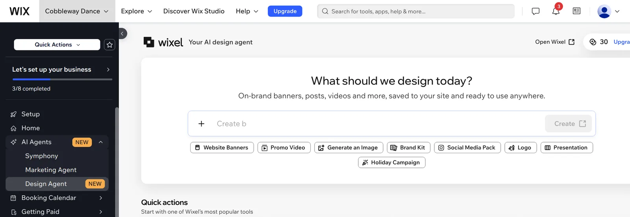Open the profile dropdown chevron

point(617,11)
